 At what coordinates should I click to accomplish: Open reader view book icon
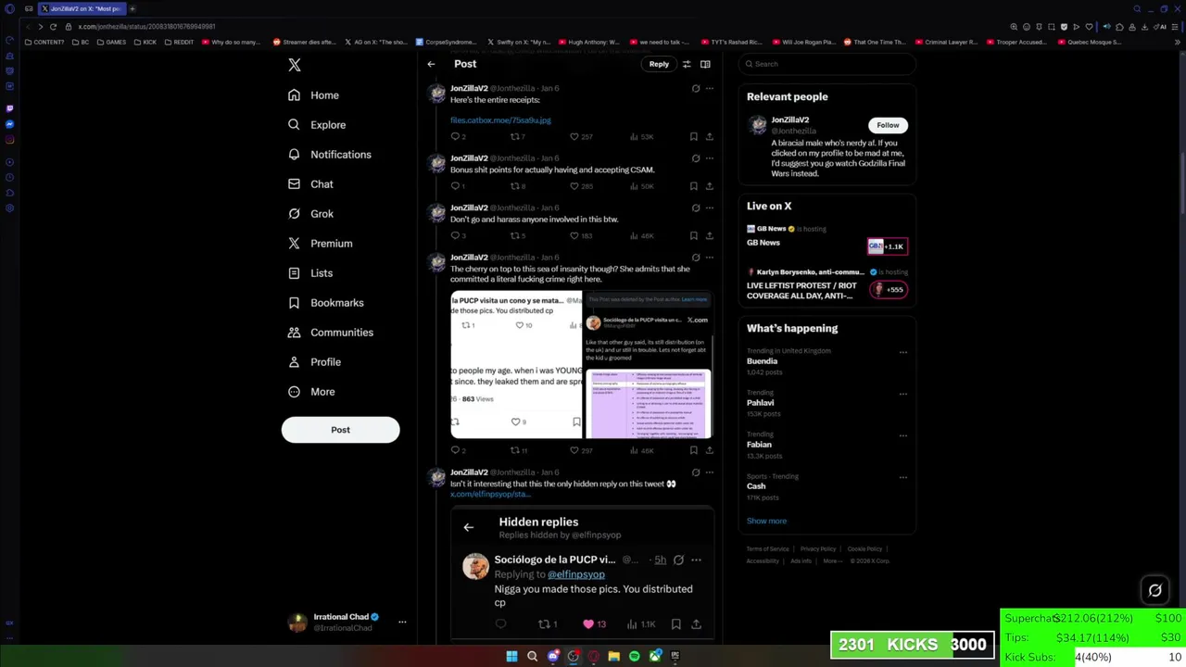705,64
